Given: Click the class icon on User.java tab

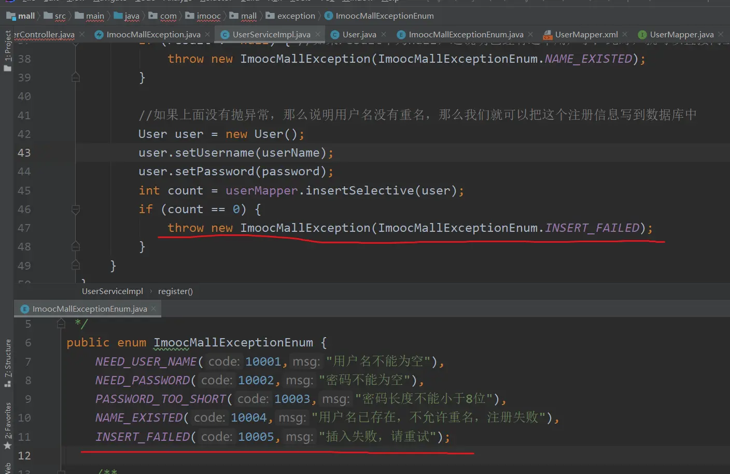Looking at the screenshot, I should 335,35.
